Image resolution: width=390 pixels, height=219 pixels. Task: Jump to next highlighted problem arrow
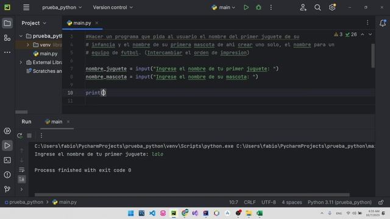(370, 34)
